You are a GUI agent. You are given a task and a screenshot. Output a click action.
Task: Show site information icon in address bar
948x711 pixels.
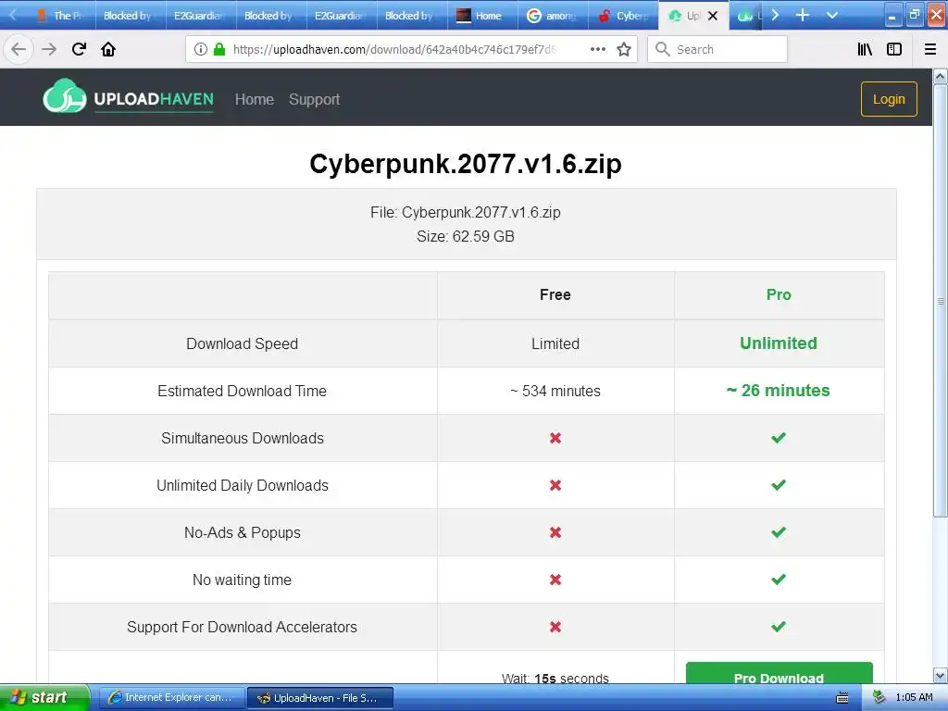pos(201,50)
